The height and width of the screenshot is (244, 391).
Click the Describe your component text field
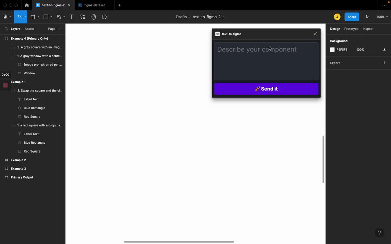266,61
